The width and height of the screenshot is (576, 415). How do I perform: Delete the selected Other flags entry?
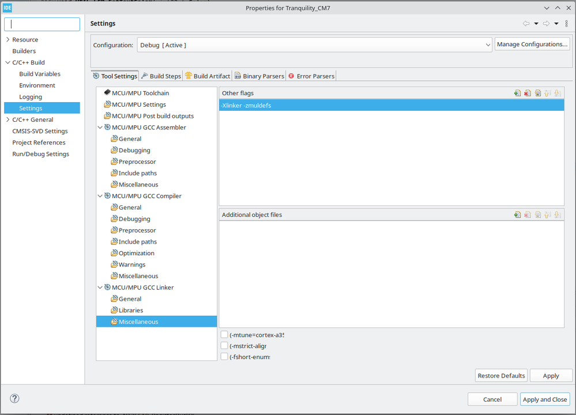pos(528,93)
